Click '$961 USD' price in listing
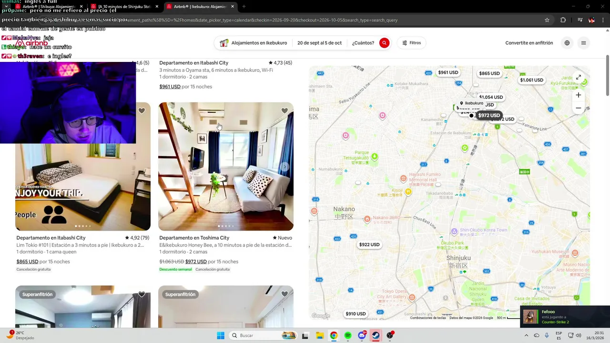This screenshot has width=610, height=343. [x=170, y=87]
